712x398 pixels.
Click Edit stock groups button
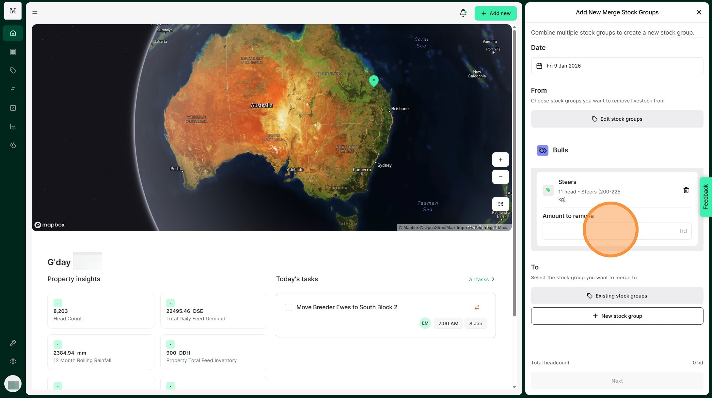click(x=617, y=119)
